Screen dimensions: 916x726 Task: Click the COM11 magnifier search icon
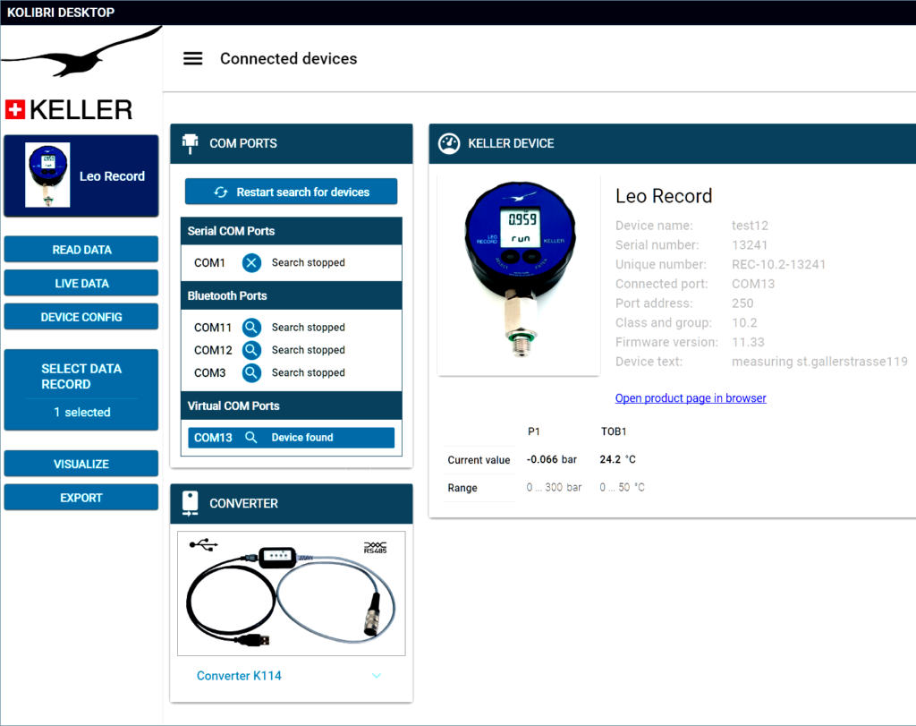251,328
